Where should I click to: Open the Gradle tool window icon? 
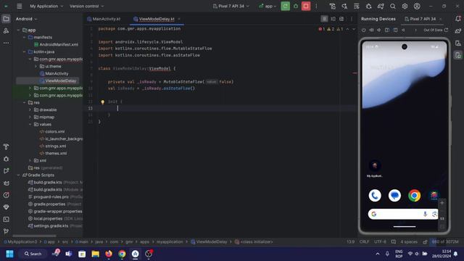point(457,30)
